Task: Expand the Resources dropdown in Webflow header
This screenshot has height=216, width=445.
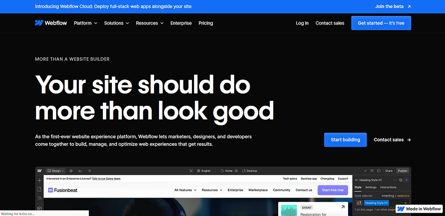Action: (150, 23)
